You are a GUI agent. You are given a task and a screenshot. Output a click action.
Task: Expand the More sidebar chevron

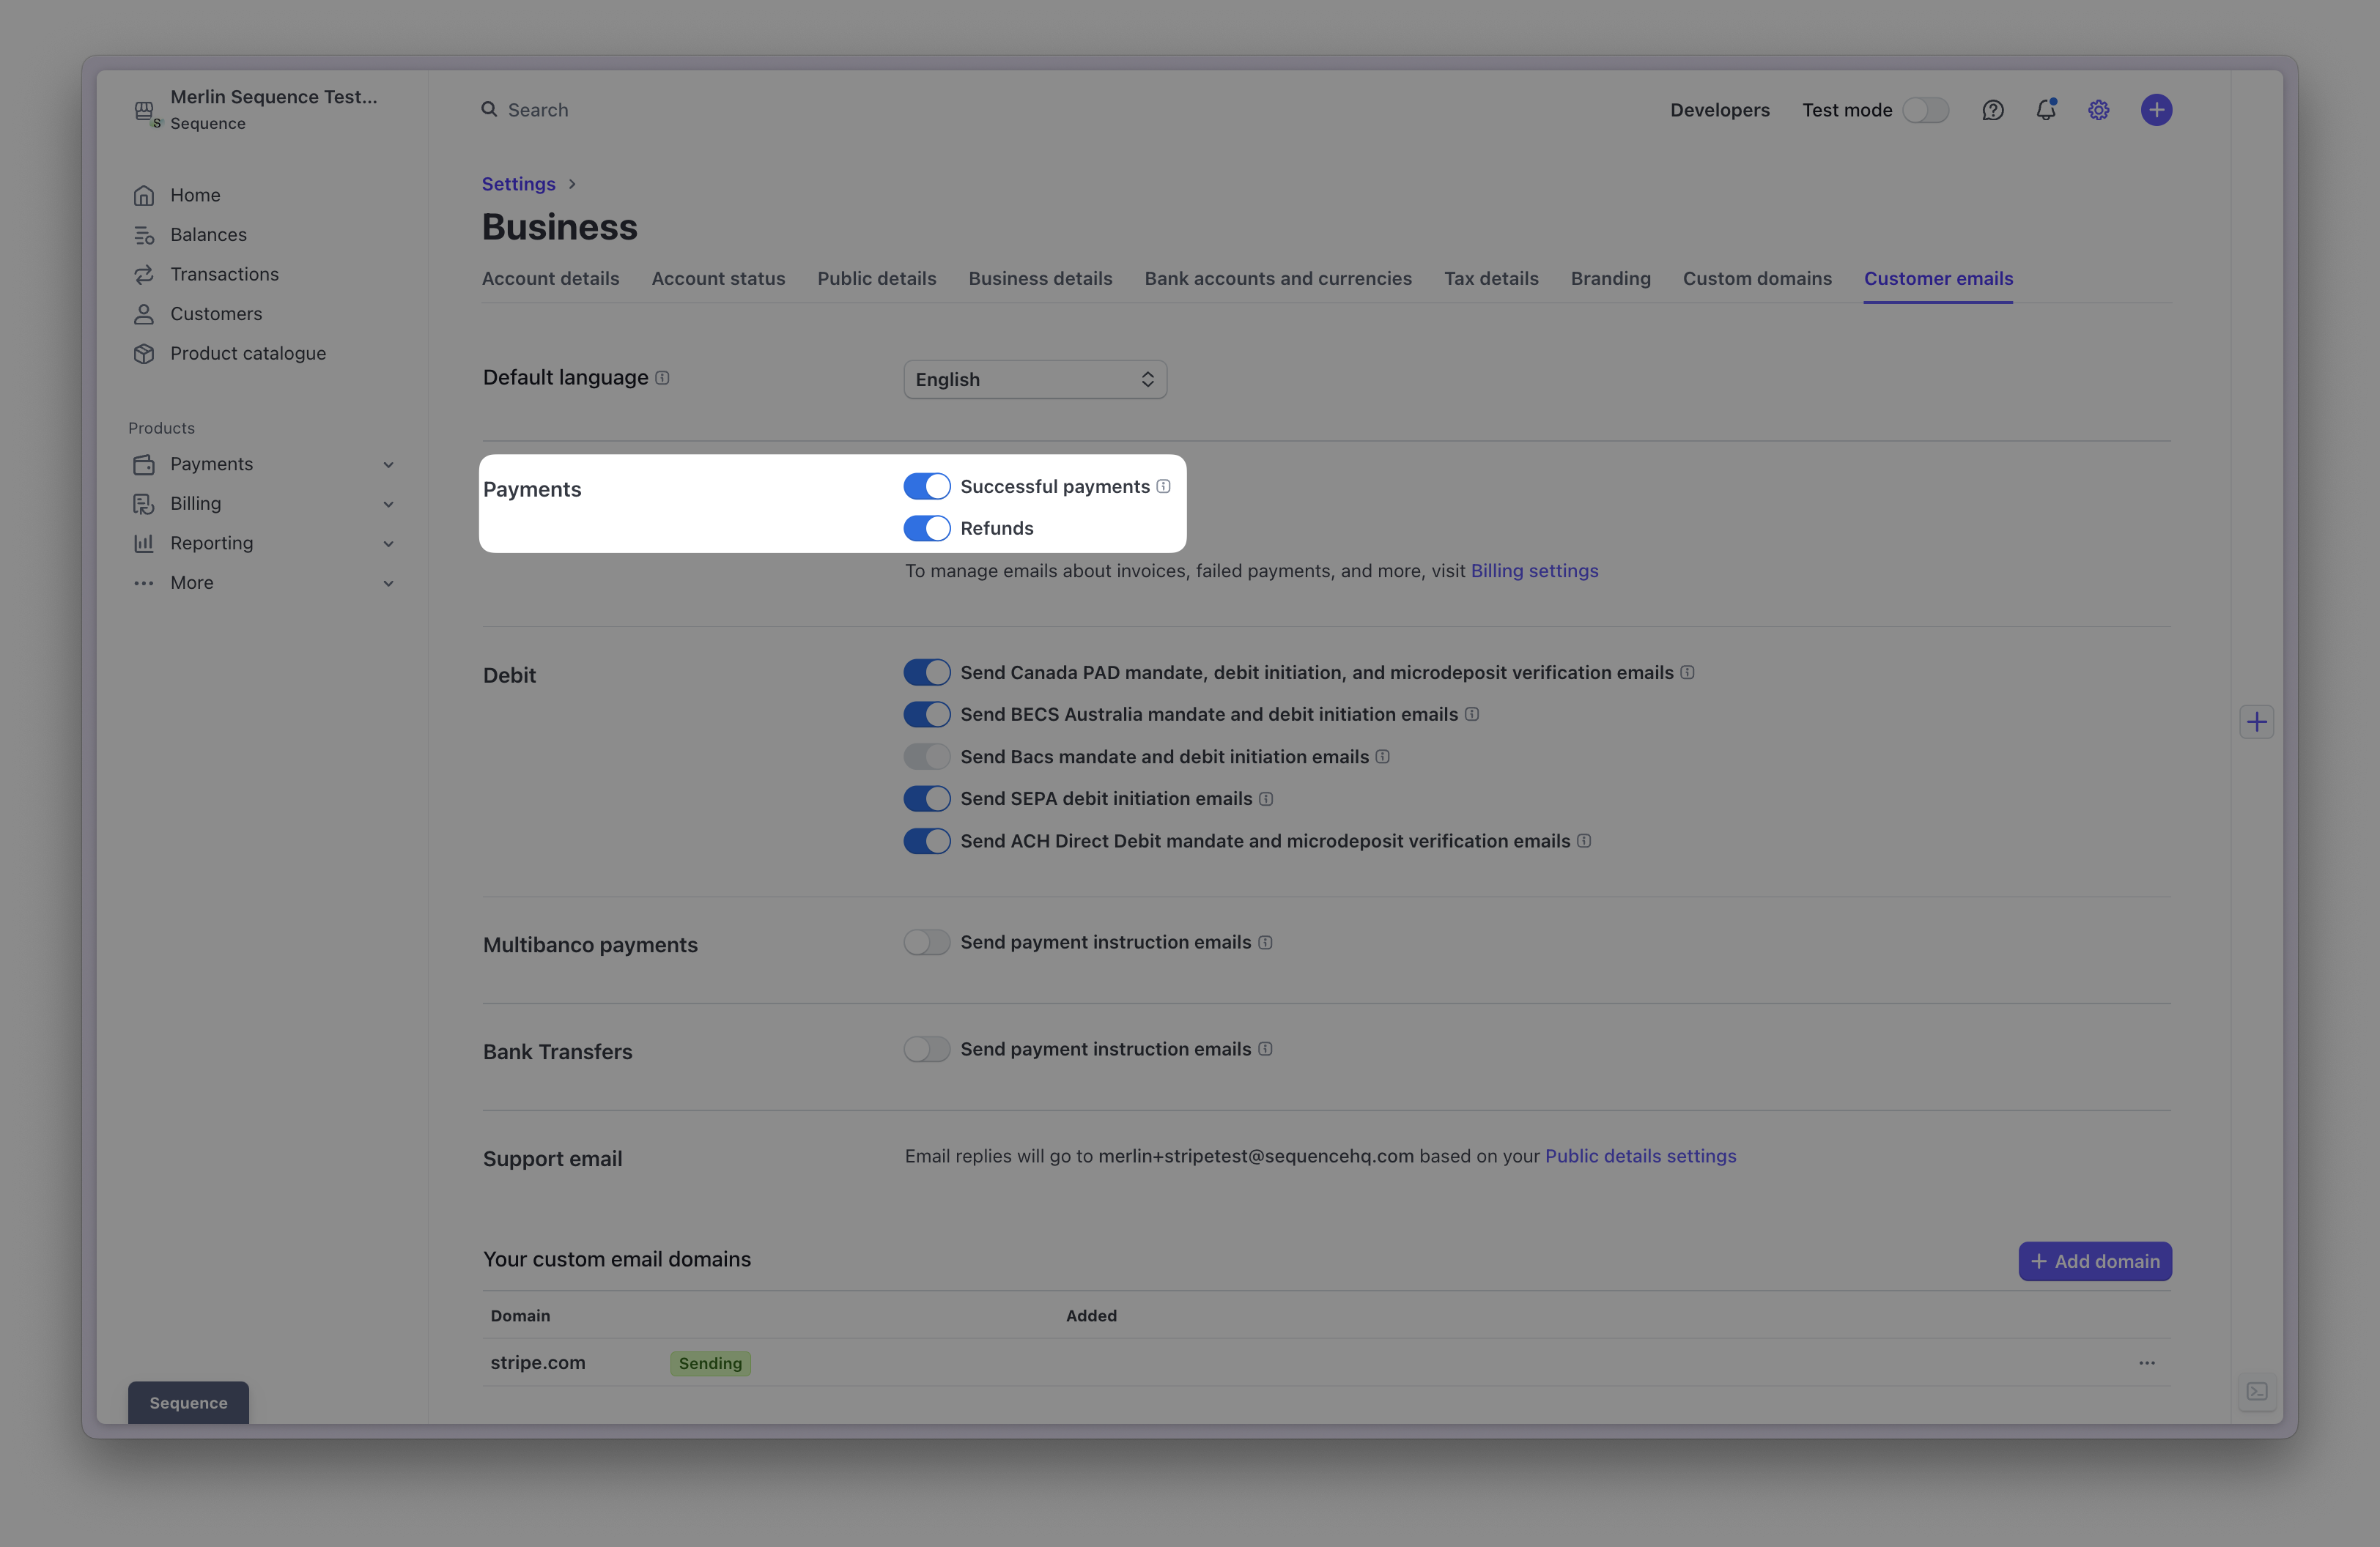pos(388,582)
